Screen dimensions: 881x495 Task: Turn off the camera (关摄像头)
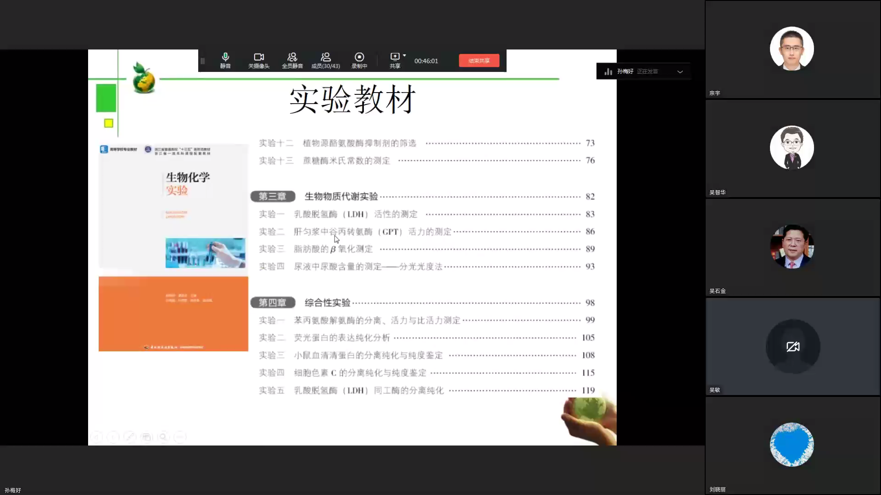[x=259, y=60]
